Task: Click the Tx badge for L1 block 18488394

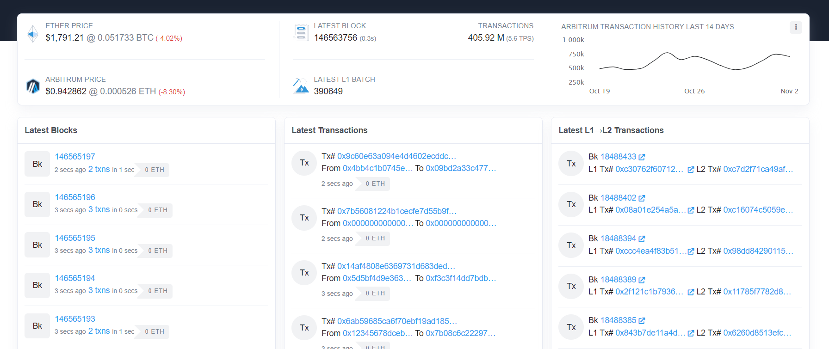Action: pyautogui.click(x=571, y=245)
